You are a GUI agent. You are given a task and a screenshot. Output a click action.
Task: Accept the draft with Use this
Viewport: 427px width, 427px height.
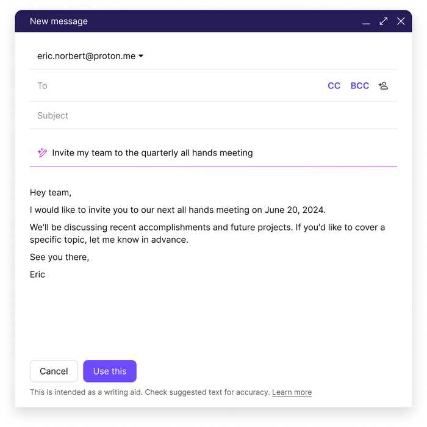(110, 371)
